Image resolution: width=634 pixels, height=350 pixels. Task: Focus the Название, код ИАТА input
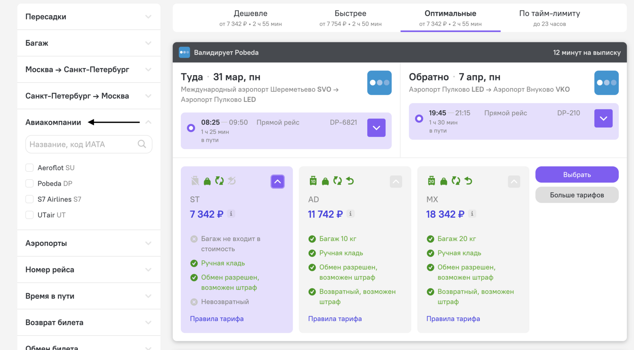point(89,144)
